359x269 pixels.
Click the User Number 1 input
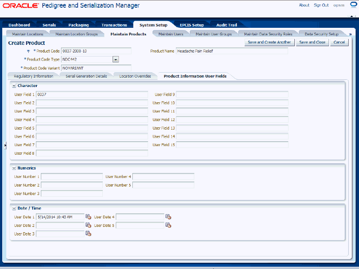coord(72,177)
